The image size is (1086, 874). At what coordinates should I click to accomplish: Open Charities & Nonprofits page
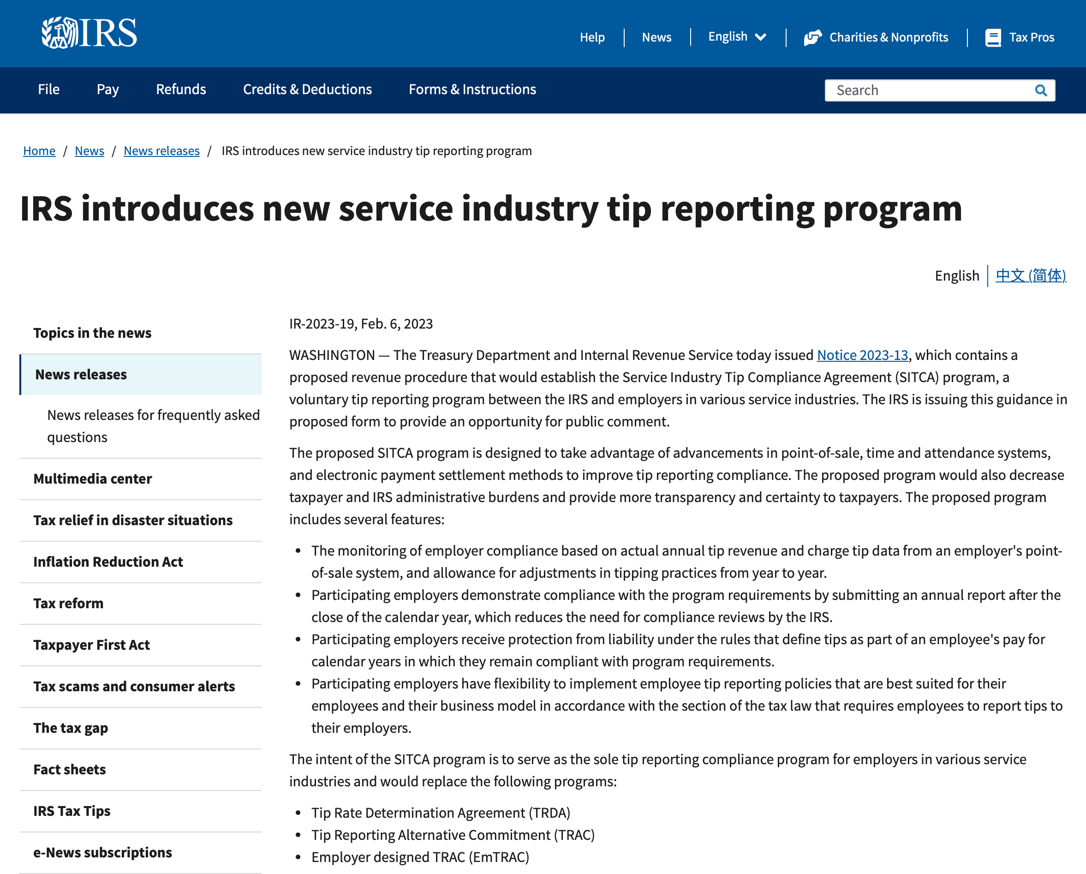[x=889, y=37]
